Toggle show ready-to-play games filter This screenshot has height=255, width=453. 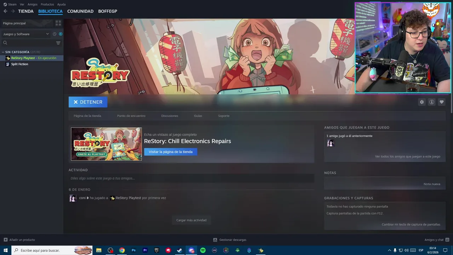pos(61,34)
